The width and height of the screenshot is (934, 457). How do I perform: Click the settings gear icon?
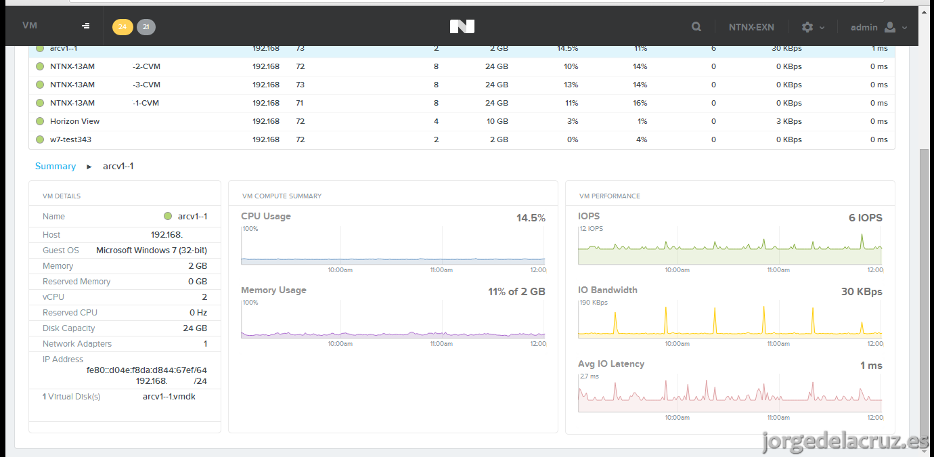tap(807, 27)
